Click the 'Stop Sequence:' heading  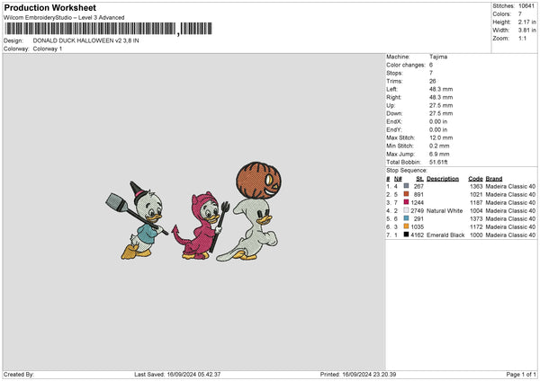[407, 171]
